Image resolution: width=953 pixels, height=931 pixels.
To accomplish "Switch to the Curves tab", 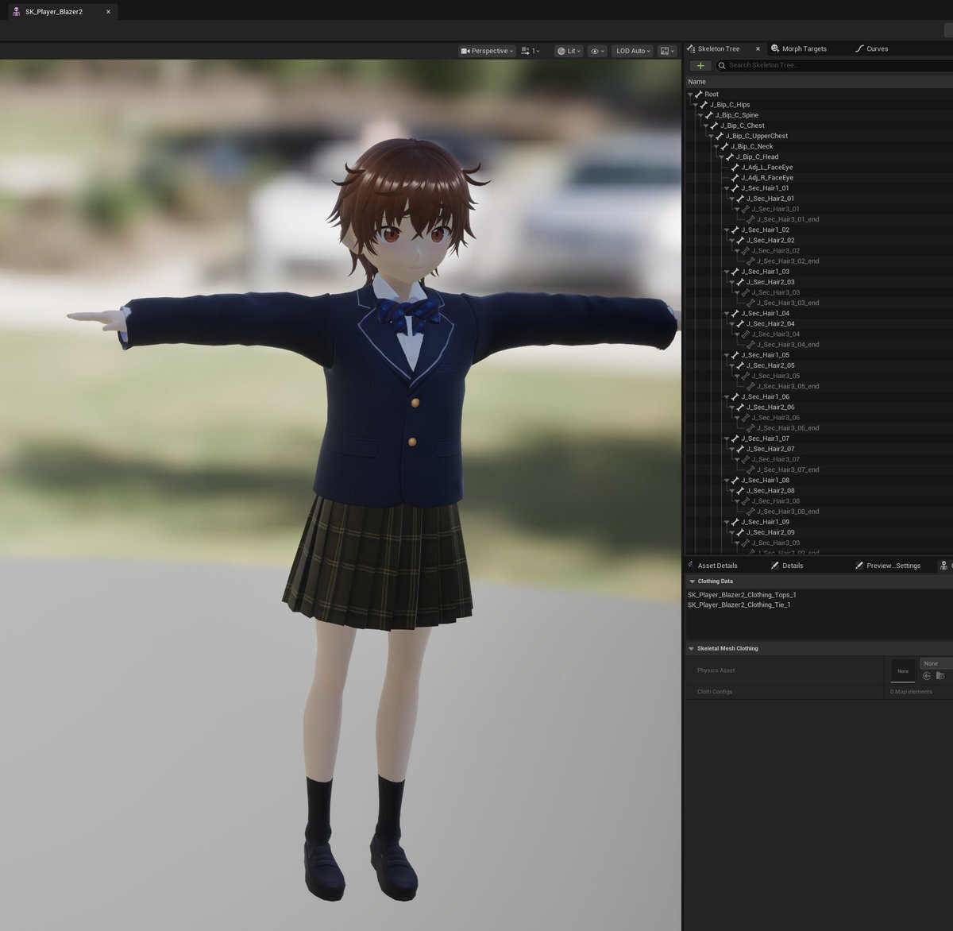I will coord(876,49).
